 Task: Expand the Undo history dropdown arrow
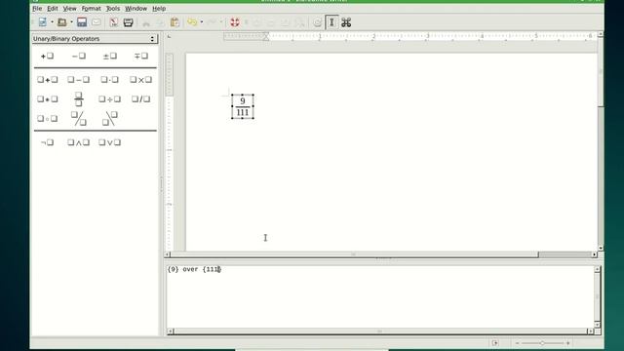(202, 22)
